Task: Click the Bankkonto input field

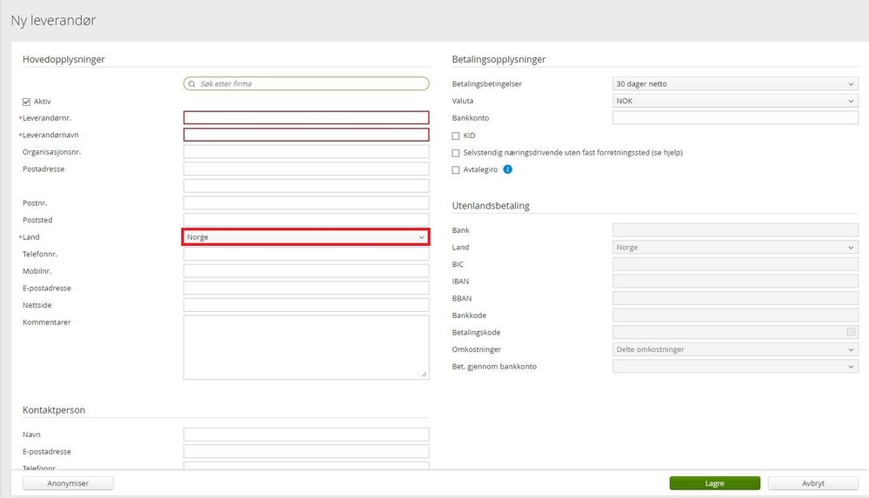Action: tap(735, 118)
